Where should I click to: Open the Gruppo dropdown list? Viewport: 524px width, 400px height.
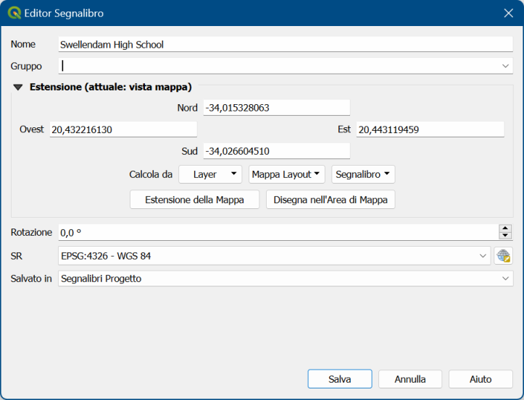505,66
